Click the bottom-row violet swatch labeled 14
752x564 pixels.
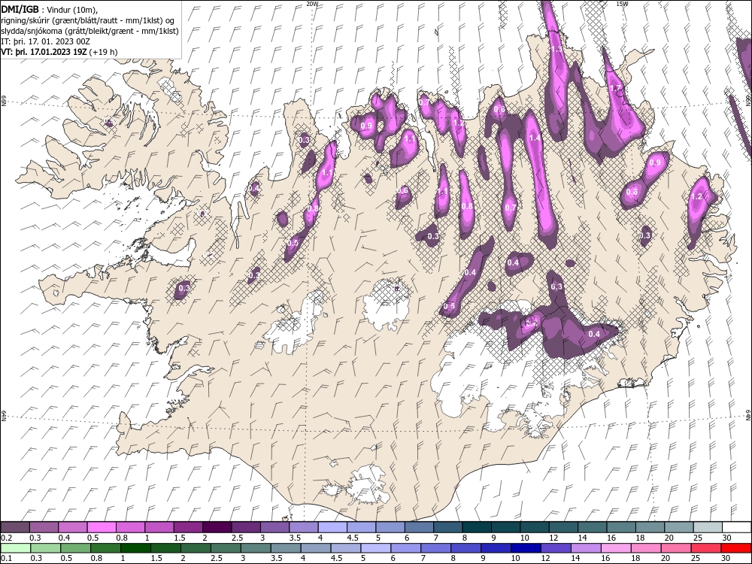(586, 548)
